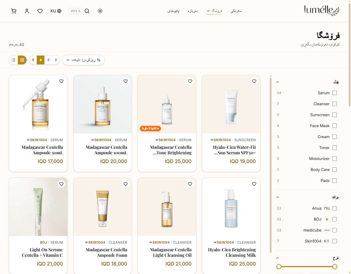Click the medicube brand logo

coord(327,230)
